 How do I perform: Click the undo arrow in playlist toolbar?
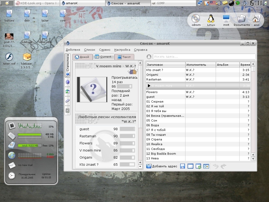(x=216, y=166)
